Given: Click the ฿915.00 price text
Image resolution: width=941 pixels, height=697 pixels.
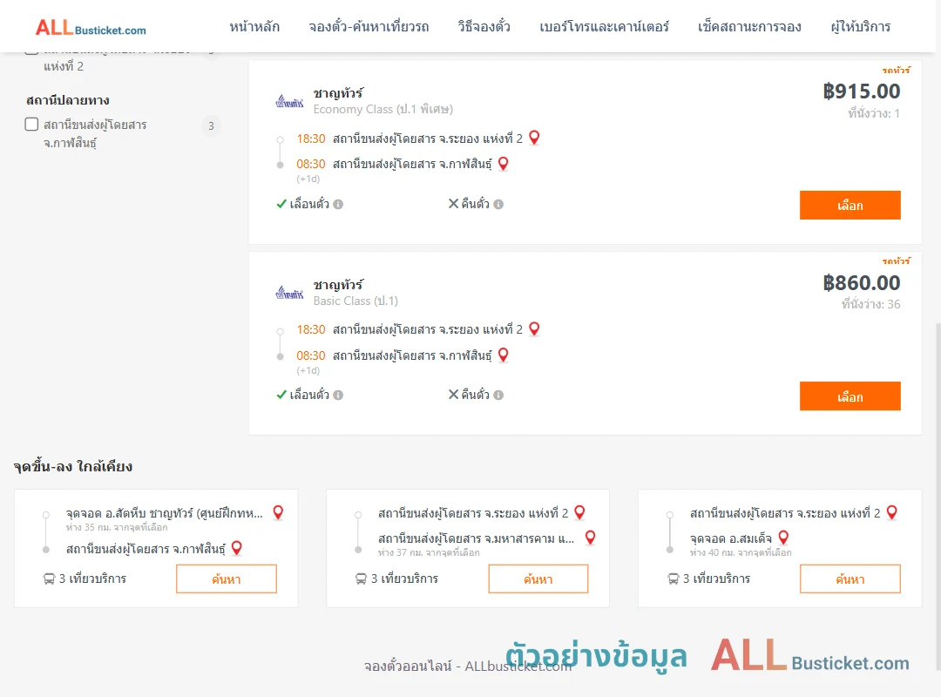Looking at the screenshot, I should tap(862, 91).
